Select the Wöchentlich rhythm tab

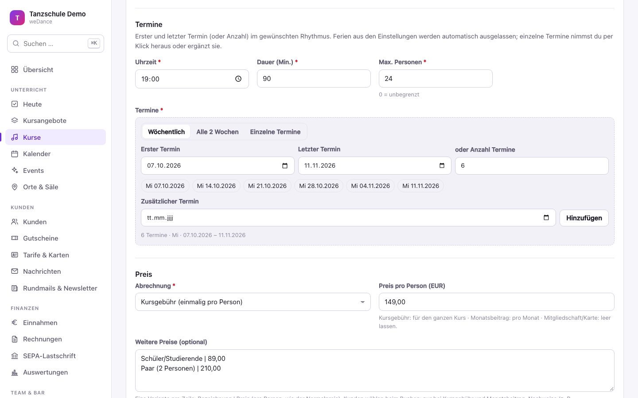pyautogui.click(x=166, y=132)
